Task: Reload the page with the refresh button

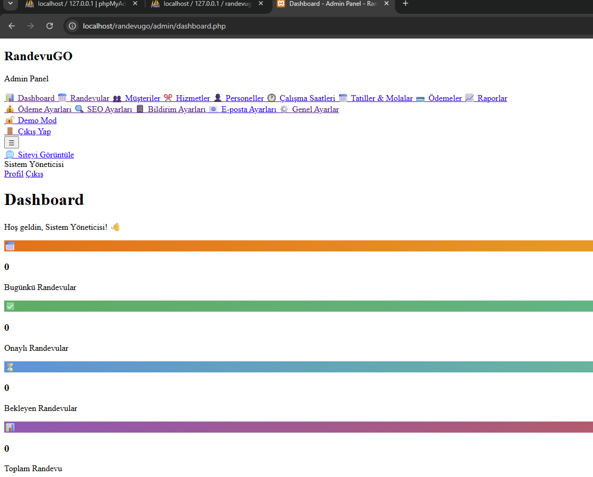Action: click(x=50, y=26)
